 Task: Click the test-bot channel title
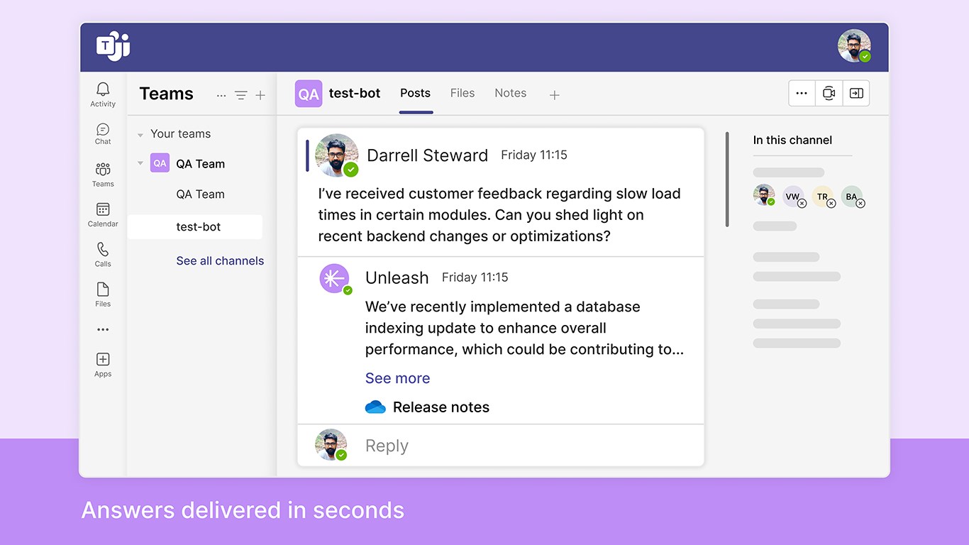[355, 93]
